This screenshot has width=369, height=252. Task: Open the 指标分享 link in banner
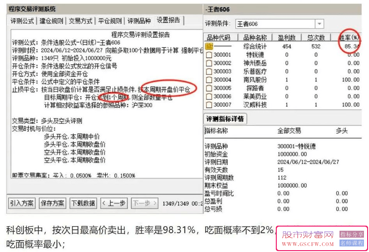351,234
